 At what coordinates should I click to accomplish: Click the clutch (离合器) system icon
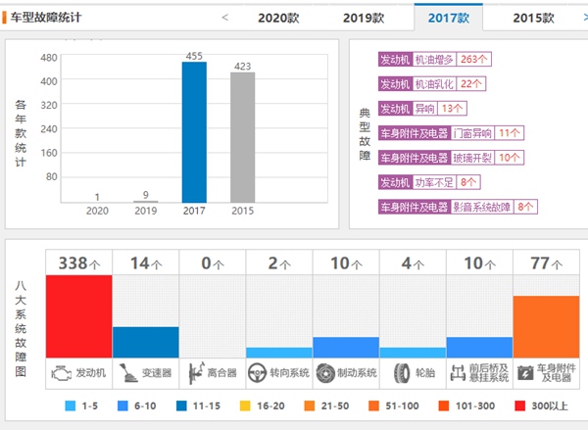click(194, 372)
